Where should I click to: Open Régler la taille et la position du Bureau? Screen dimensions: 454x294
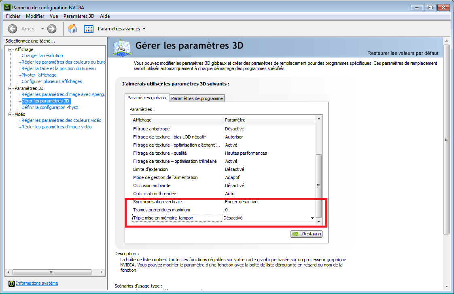click(x=59, y=69)
